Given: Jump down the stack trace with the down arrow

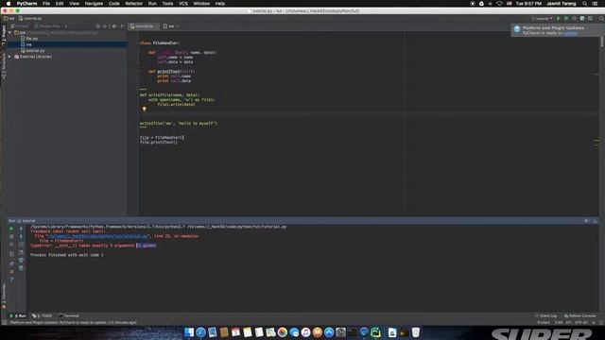Looking at the screenshot, I should (21, 236).
